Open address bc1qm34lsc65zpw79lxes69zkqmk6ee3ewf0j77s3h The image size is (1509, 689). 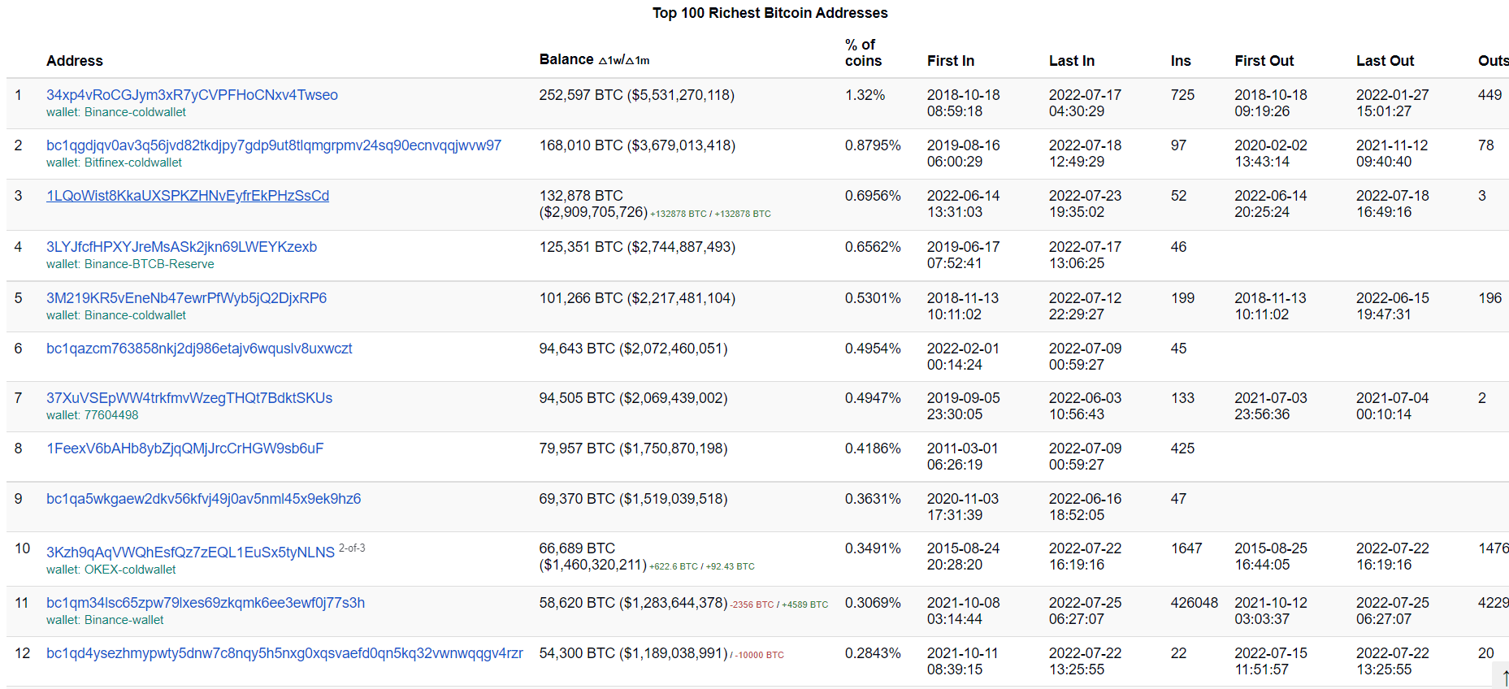point(206,603)
